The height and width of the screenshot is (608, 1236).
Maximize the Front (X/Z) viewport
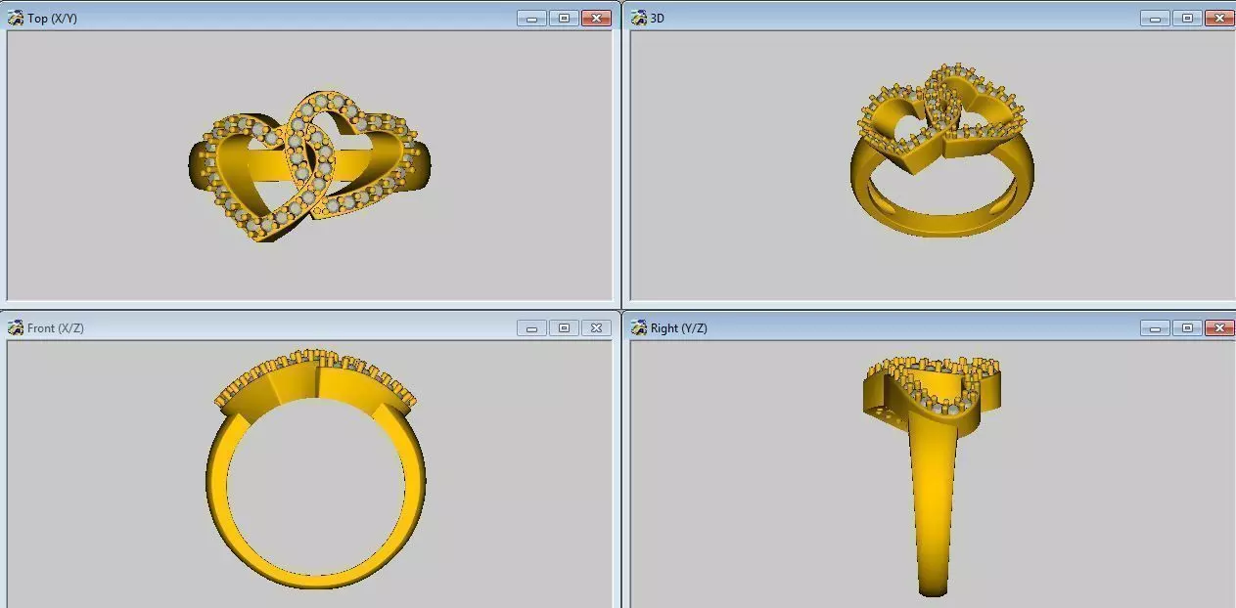pyautogui.click(x=564, y=328)
